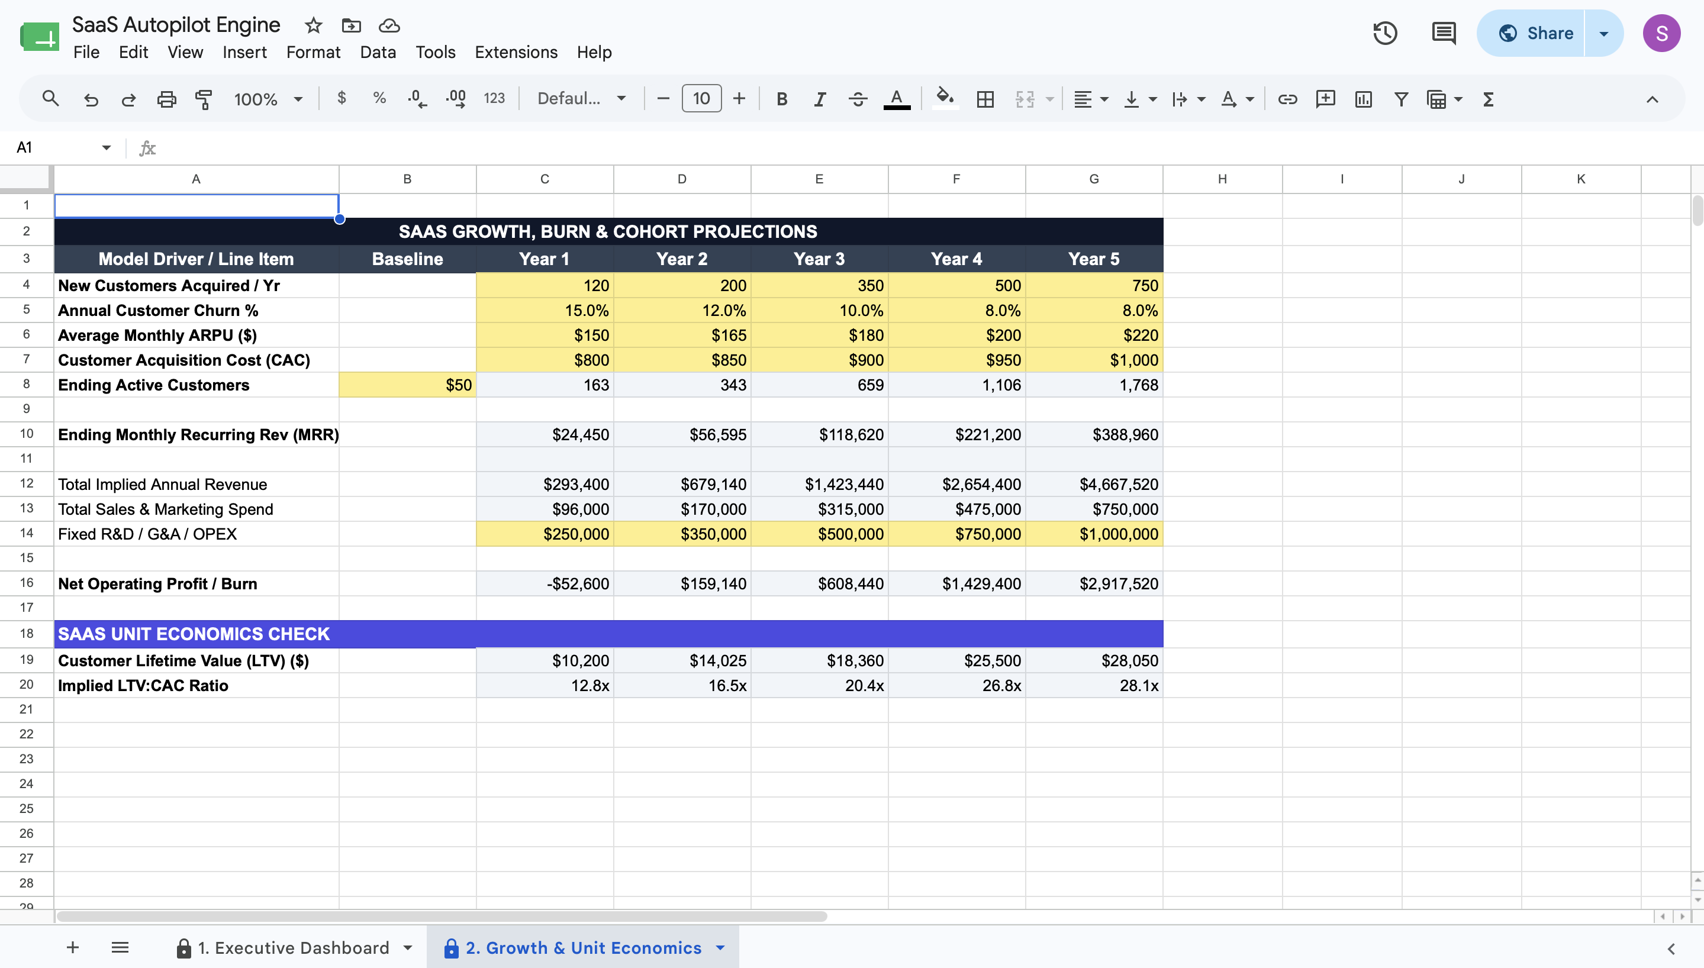Show the side panel with chevron
This screenshot has width=1704, height=968.
pyautogui.click(x=1671, y=948)
